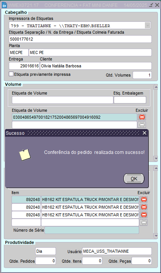Click the OK button in Sucesso dialog
Viewport: 161px width, 273px height.
click(134, 179)
